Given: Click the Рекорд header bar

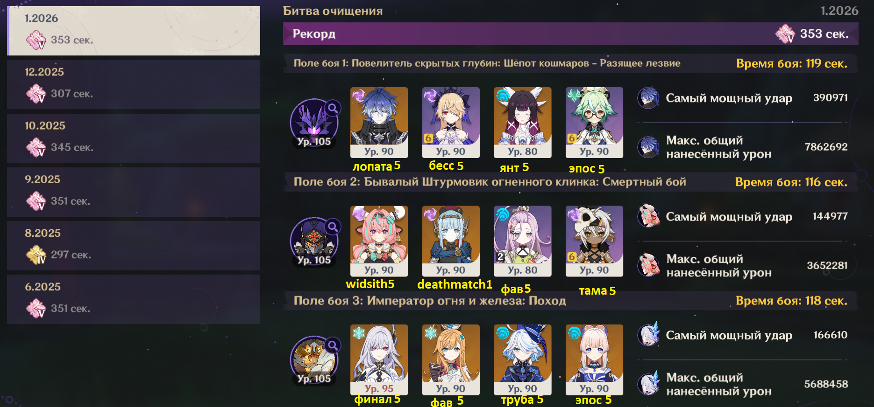Looking at the screenshot, I should click(570, 34).
